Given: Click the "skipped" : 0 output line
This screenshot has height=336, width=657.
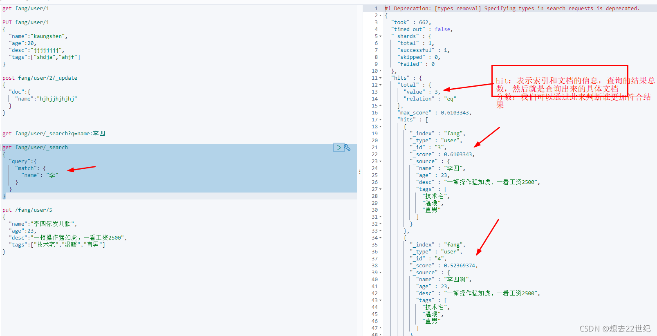Looking at the screenshot, I should [x=419, y=57].
